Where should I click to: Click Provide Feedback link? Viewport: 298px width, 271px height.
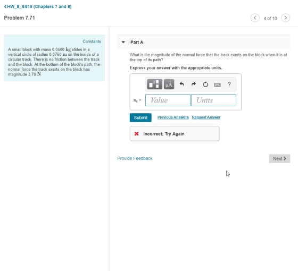[x=135, y=158]
